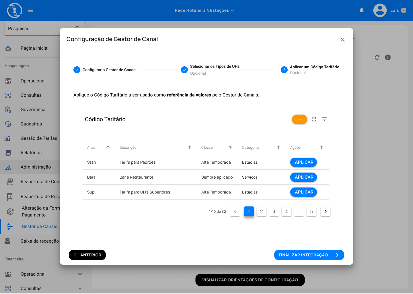Expand the Financeiro Consultas section
This screenshot has width=413, height=294.
(x=80, y=289)
